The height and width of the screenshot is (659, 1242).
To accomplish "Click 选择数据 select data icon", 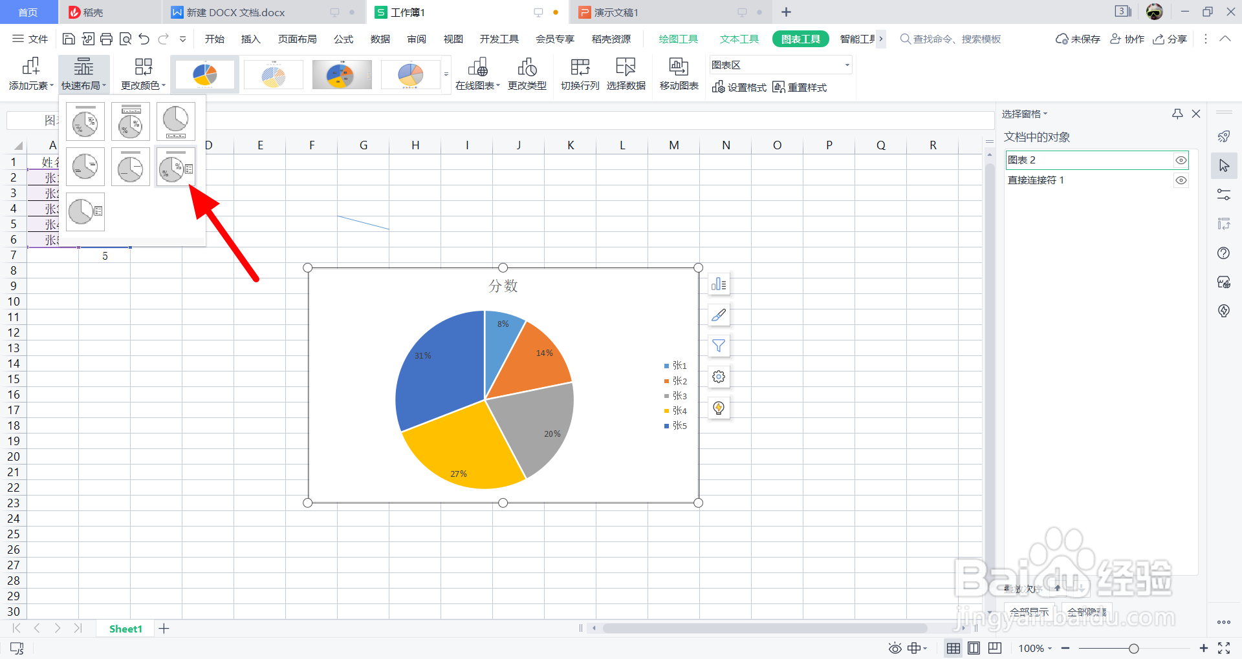I will (626, 74).
